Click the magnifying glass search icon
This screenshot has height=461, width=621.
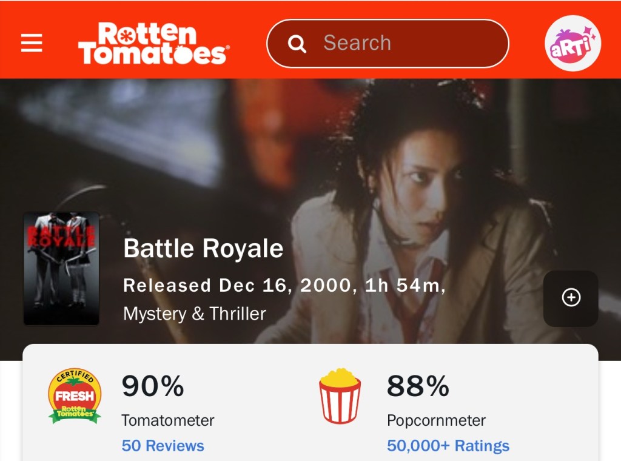click(x=297, y=44)
